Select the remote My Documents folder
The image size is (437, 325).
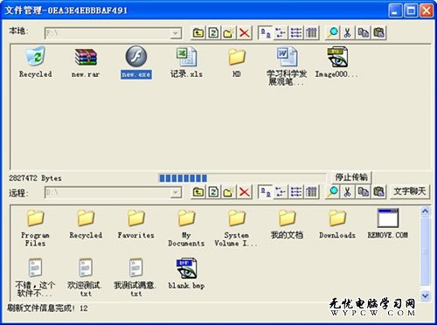click(186, 228)
